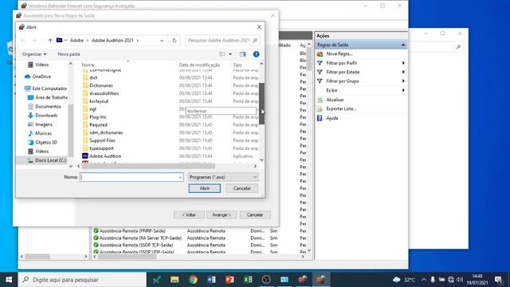This screenshot has height=287, width=510.
Task: Open Objetos 3D in navigation pane
Action: click(46, 142)
